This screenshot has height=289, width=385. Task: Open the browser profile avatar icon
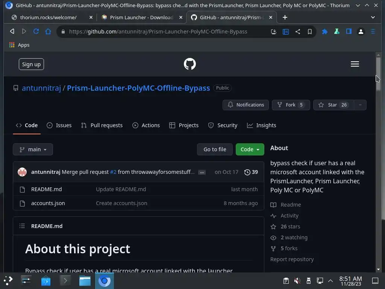[x=361, y=32]
